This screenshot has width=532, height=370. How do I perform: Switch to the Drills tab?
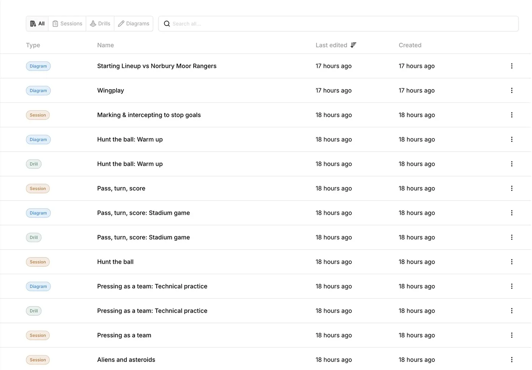pyautogui.click(x=100, y=24)
